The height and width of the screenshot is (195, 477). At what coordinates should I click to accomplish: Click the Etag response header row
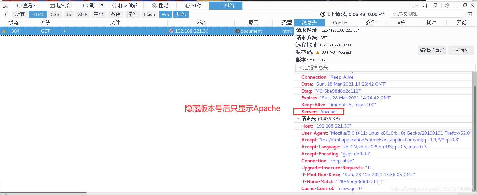[384, 91]
